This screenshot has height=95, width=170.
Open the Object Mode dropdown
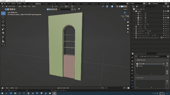pyautogui.click(x=11, y=6)
